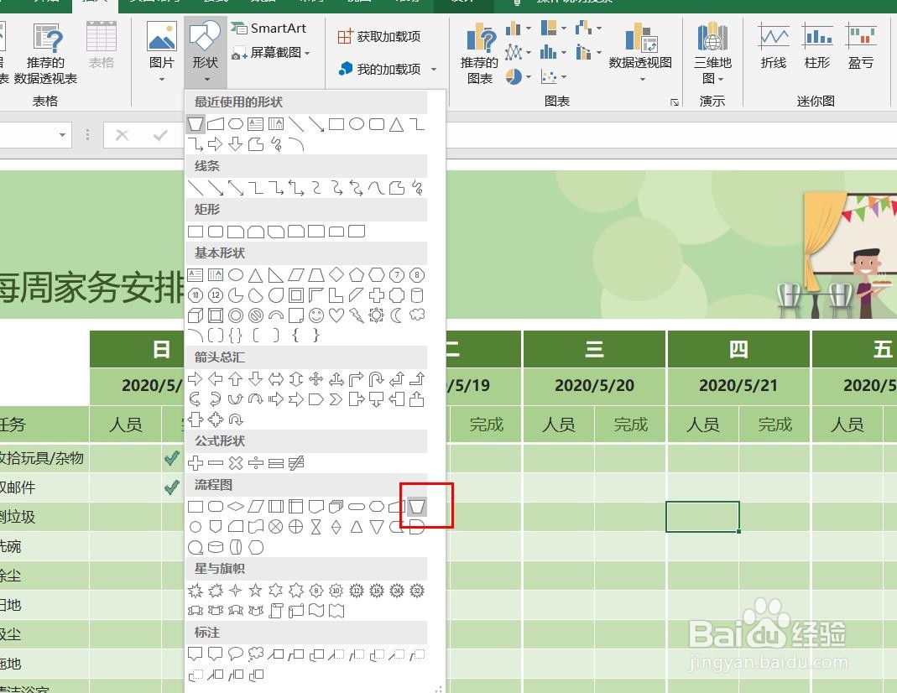Screen dimensions: 897x693
Task: Pick the cube shape in 基本形状
Action: [x=196, y=315]
